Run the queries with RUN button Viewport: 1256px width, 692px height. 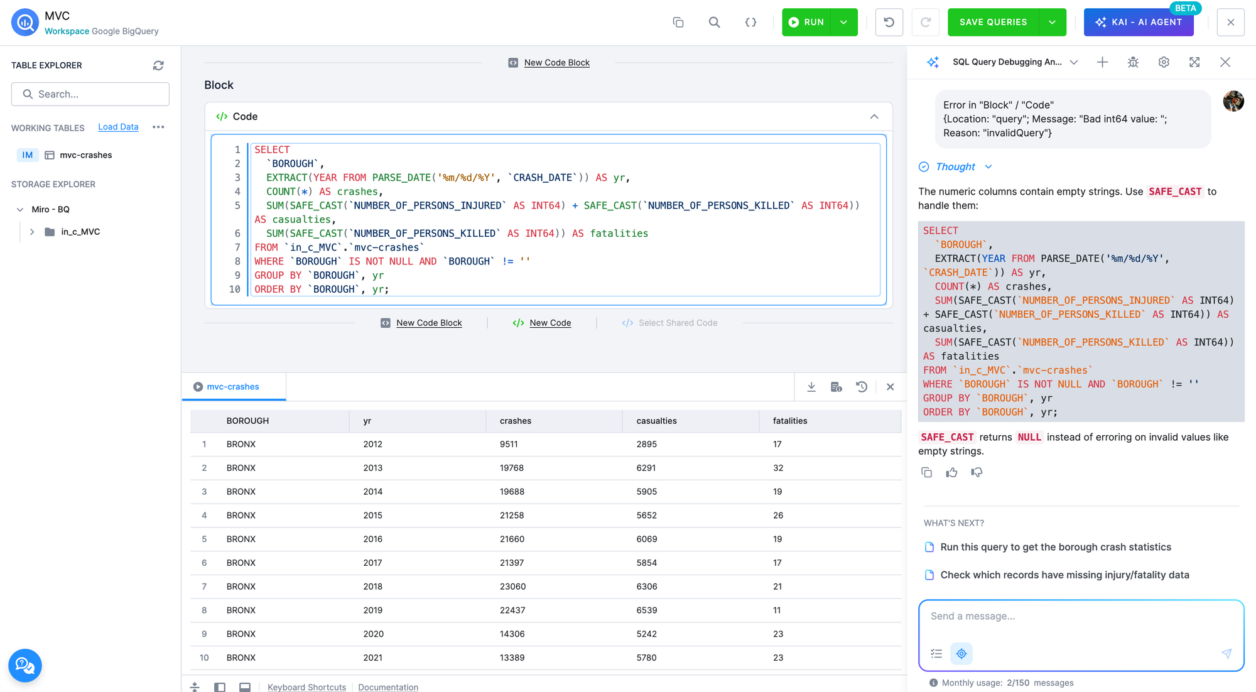pyautogui.click(x=806, y=23)
